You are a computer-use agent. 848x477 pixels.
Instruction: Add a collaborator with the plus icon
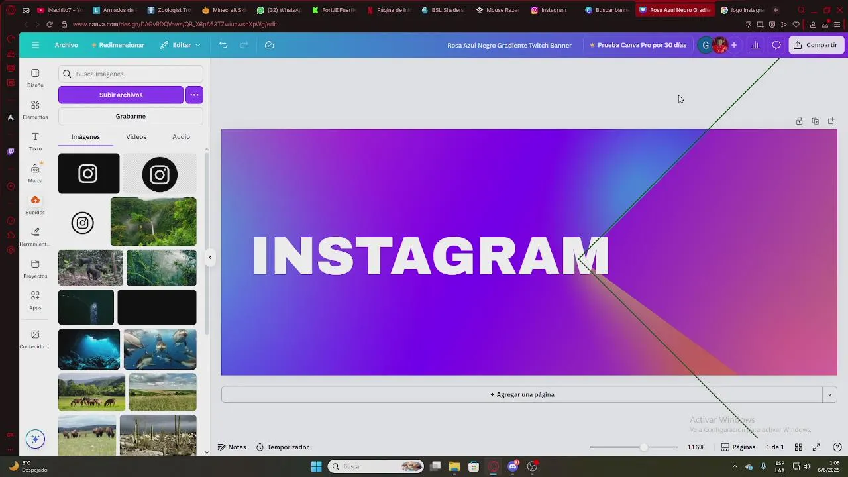tap(734, 45)
